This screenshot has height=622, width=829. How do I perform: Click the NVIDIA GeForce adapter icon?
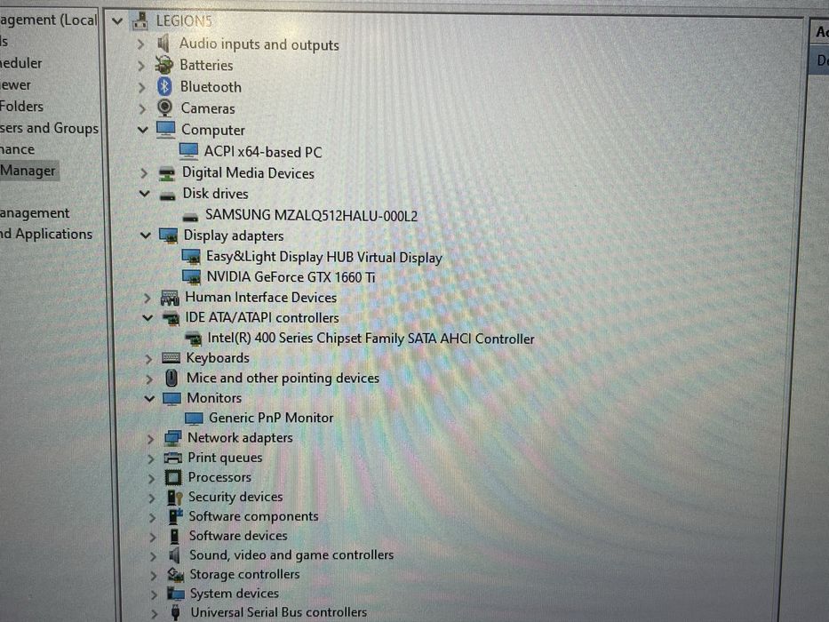tap(191, 276)
